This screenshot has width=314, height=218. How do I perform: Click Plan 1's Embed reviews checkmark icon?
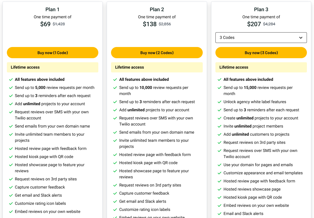point(11,212)
